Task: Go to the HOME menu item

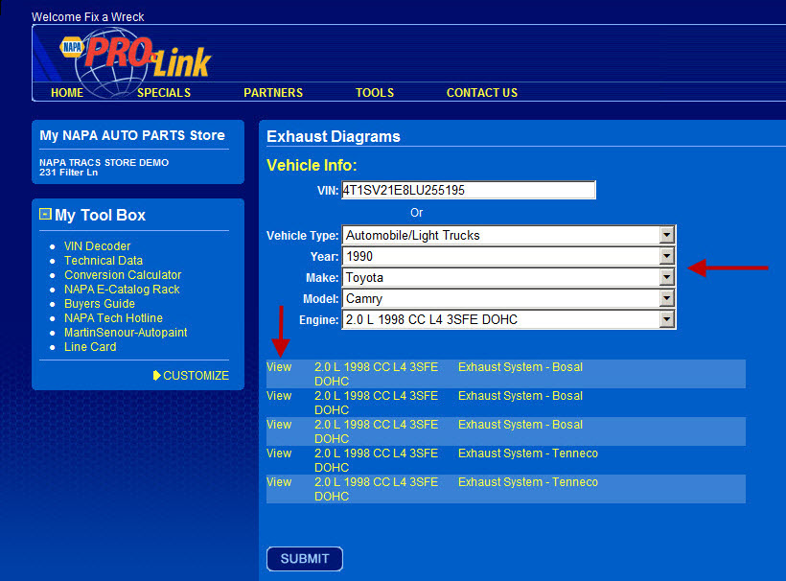Action: click(x=67, y=93)
